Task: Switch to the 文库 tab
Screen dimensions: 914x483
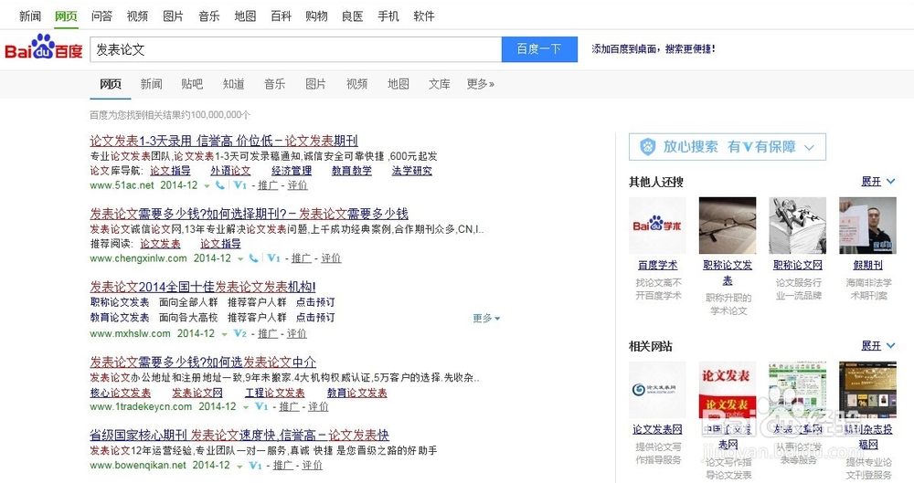Action: click(x=440, y=84)
